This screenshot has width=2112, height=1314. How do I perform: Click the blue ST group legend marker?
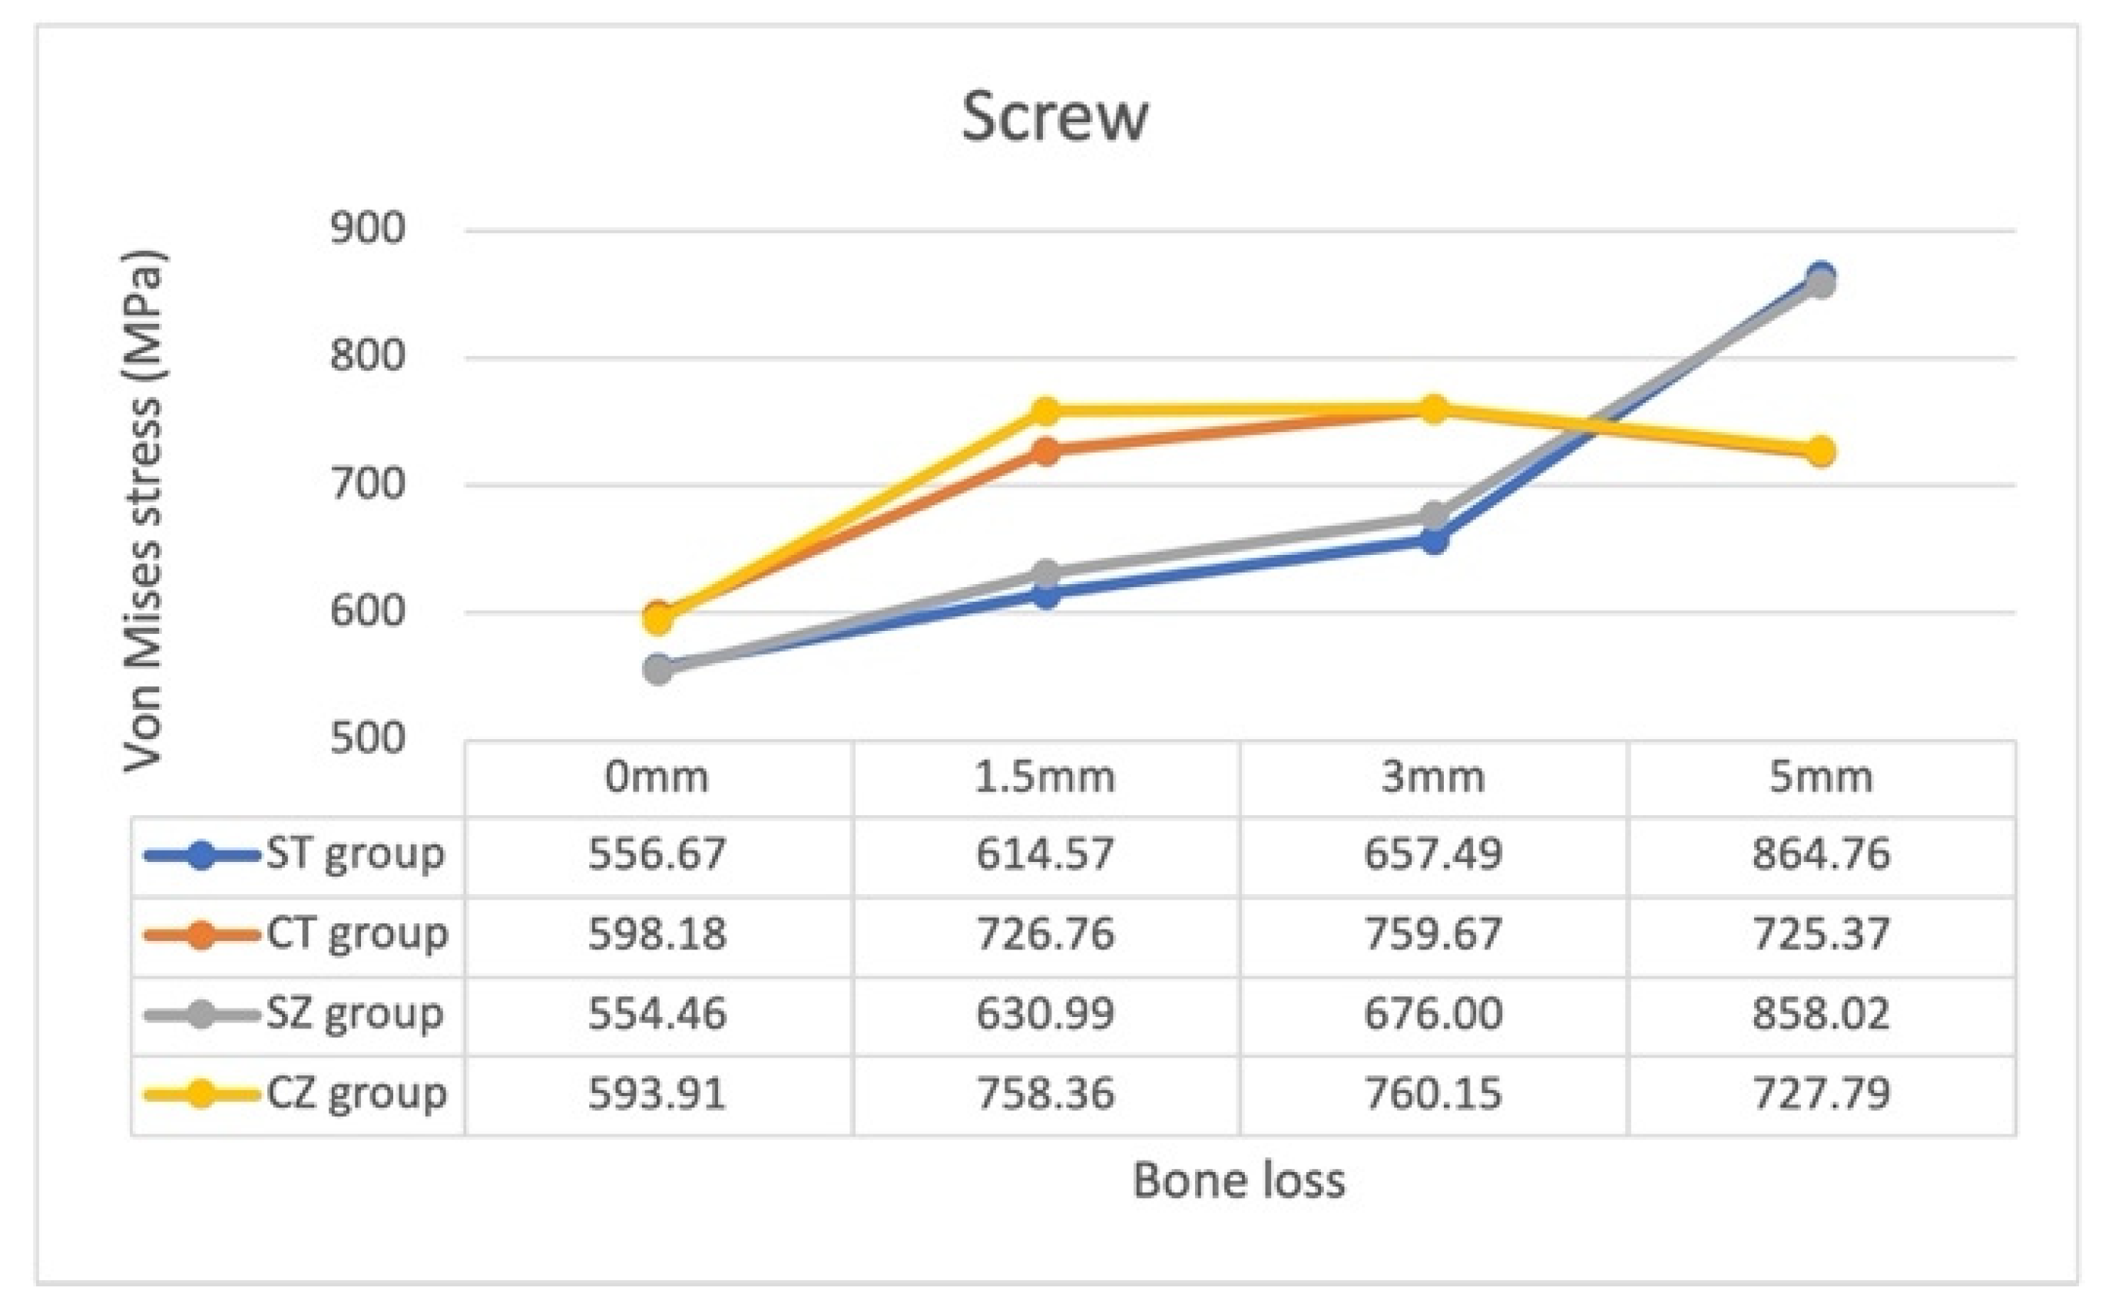202,856
